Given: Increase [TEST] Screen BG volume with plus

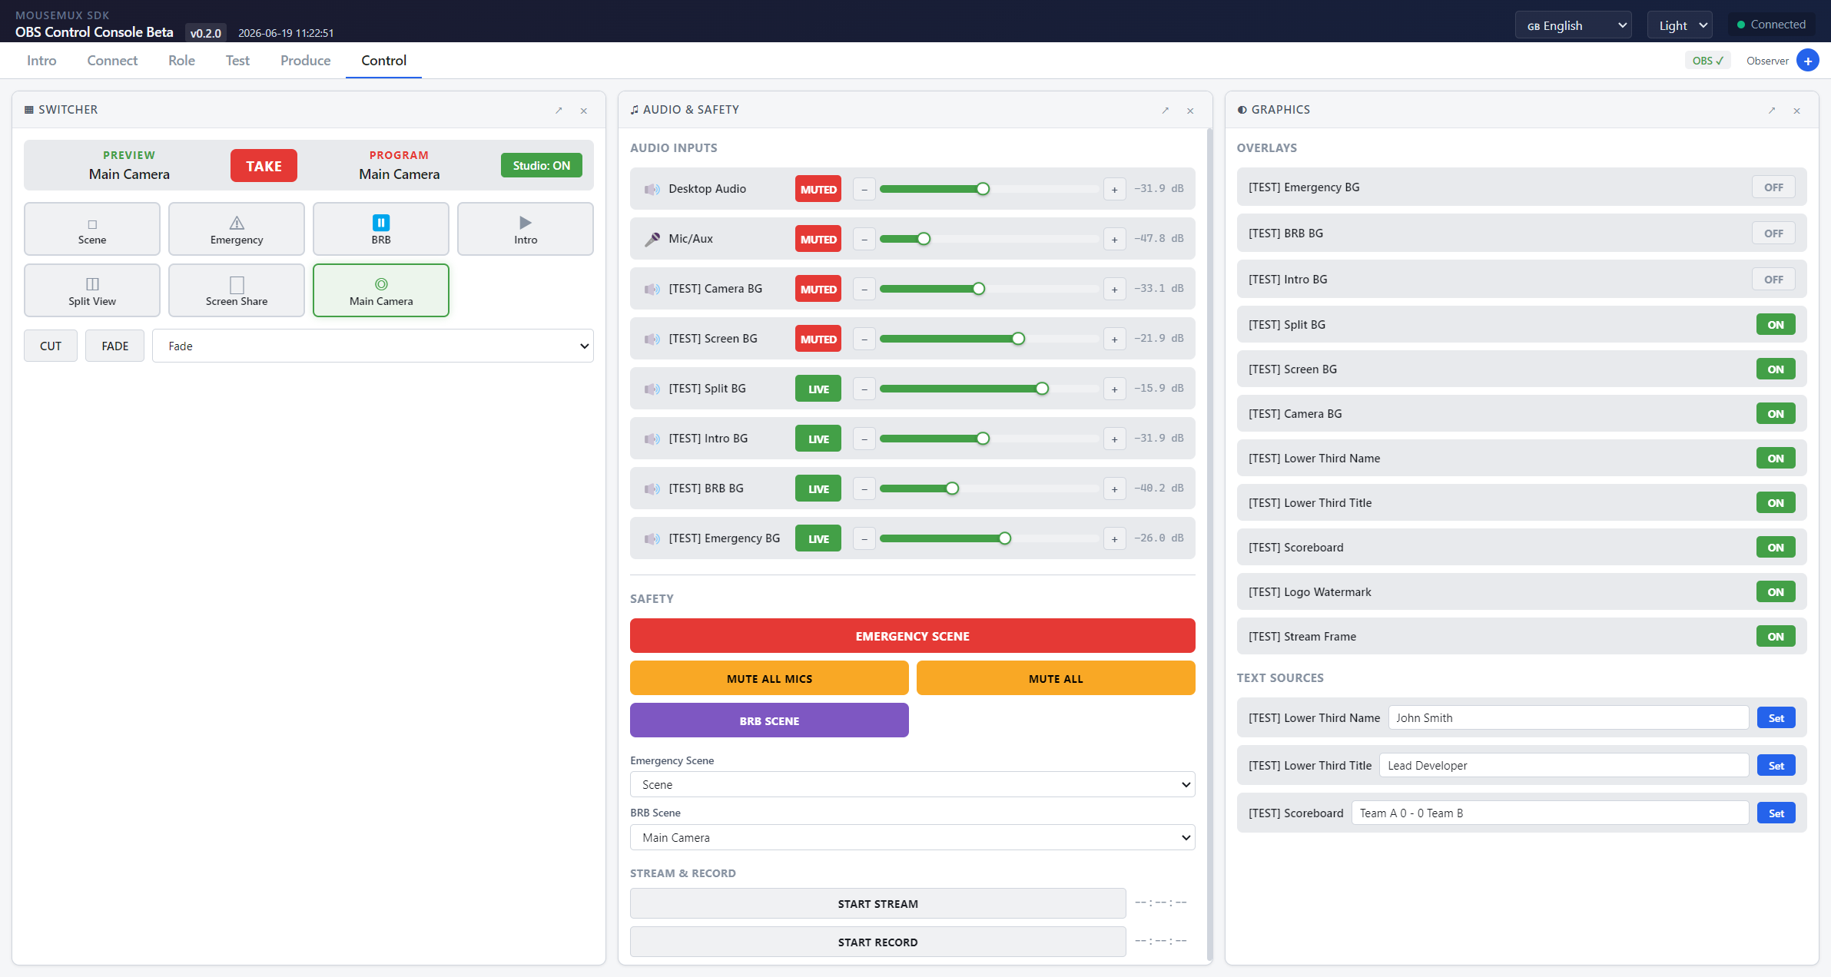Looking at the screenshot, I should tap(1114, 339).
